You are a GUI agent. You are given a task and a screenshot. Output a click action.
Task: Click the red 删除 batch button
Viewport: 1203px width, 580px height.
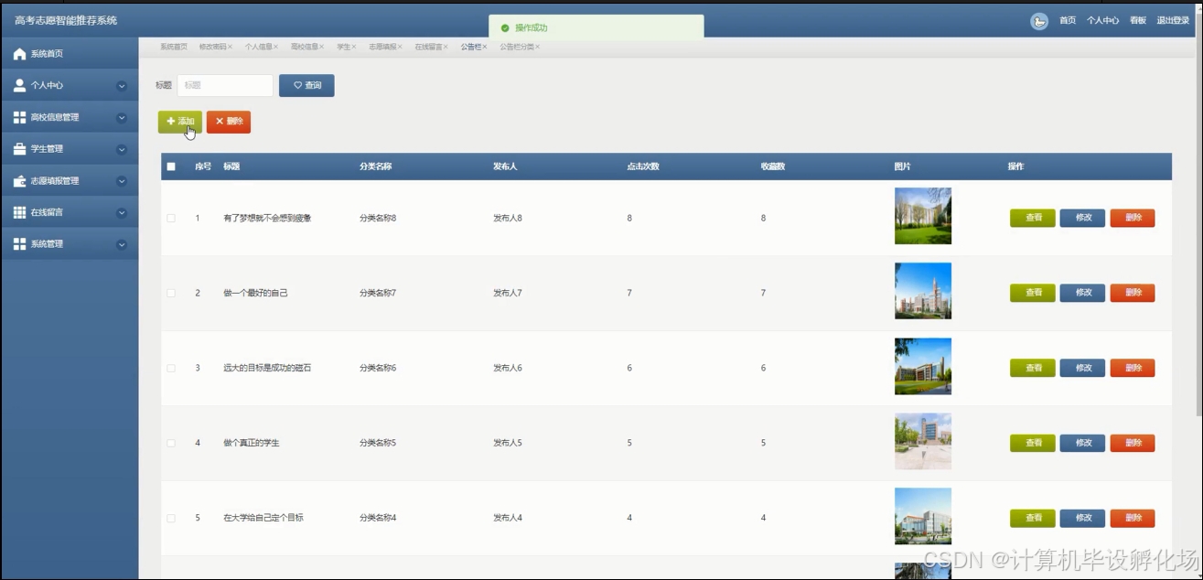point(229,122)
